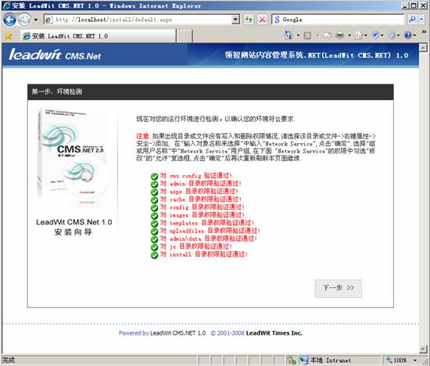This screenshot has height=366, width=430.
Task: Click the 'LeadWit Times Inc.' footer text
Action: pos(274,333)
